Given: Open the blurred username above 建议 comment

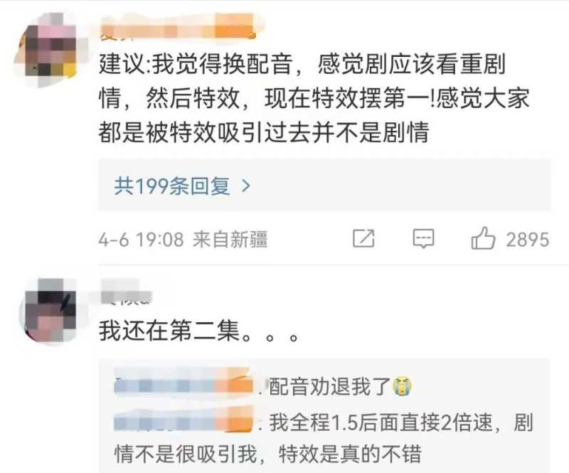Looking at the screenshot, I should pos(178,27).
